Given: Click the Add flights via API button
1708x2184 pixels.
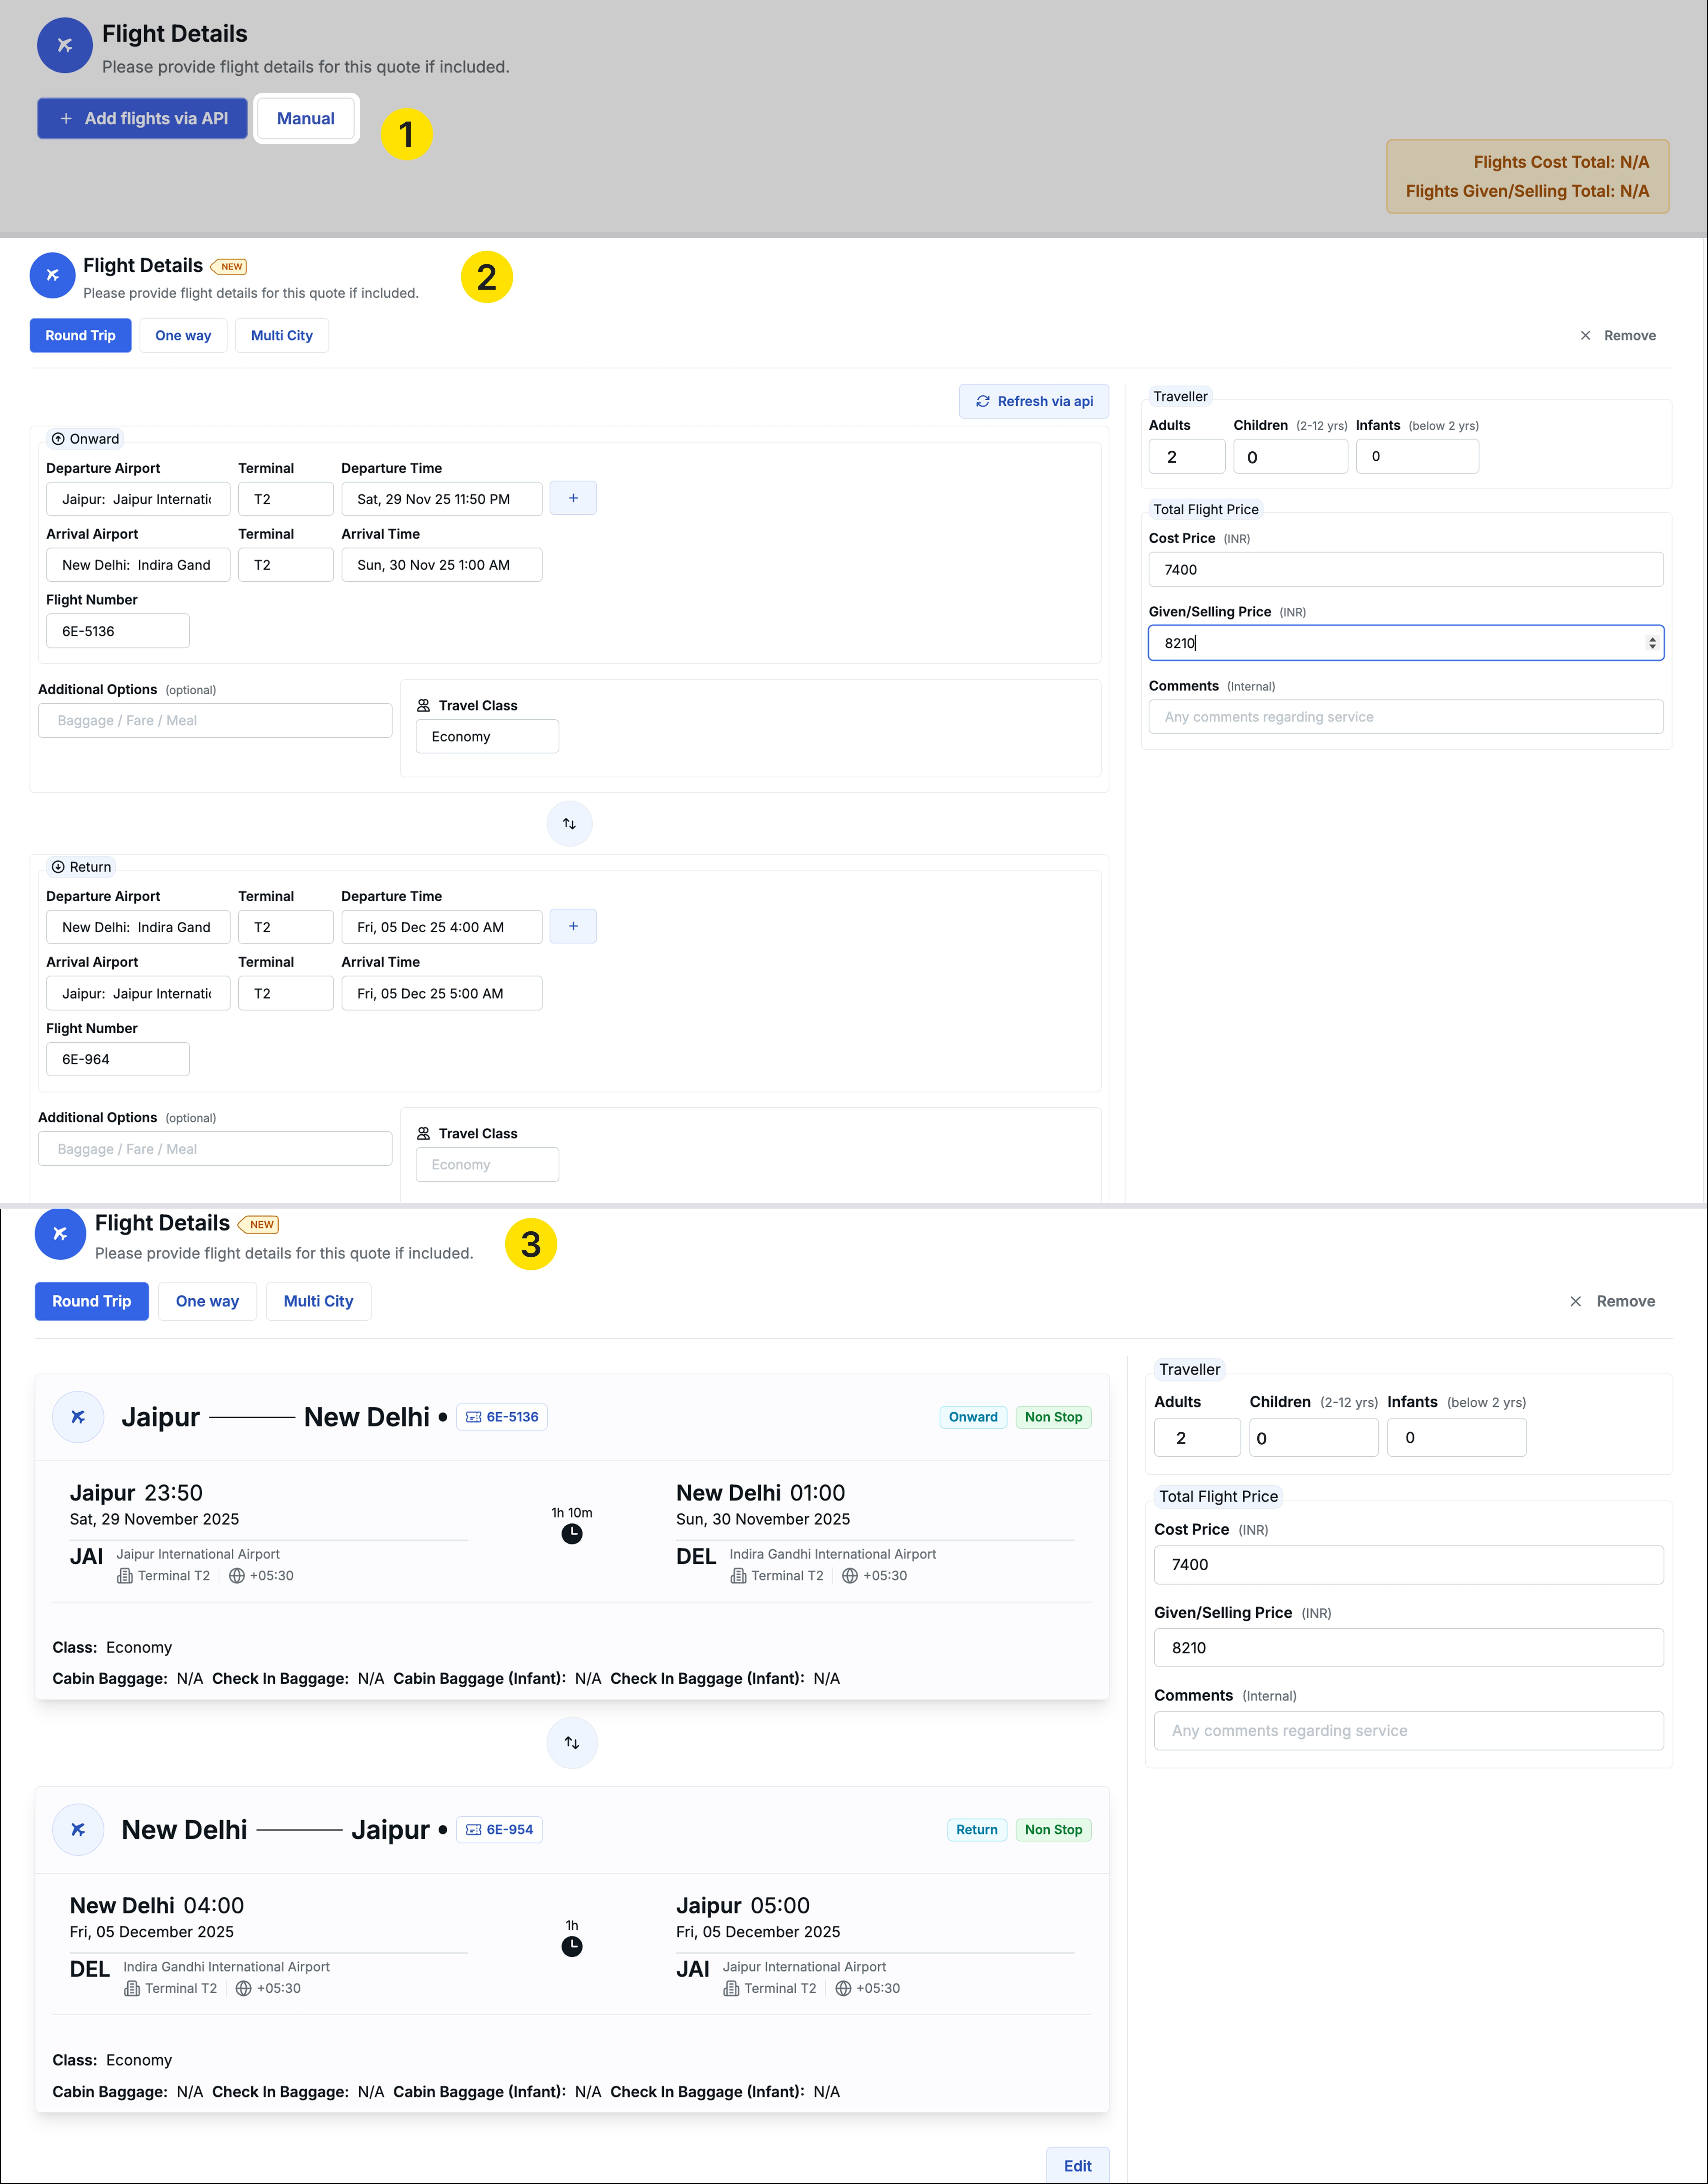Looking at the screenshot, I should pos(142,118).
